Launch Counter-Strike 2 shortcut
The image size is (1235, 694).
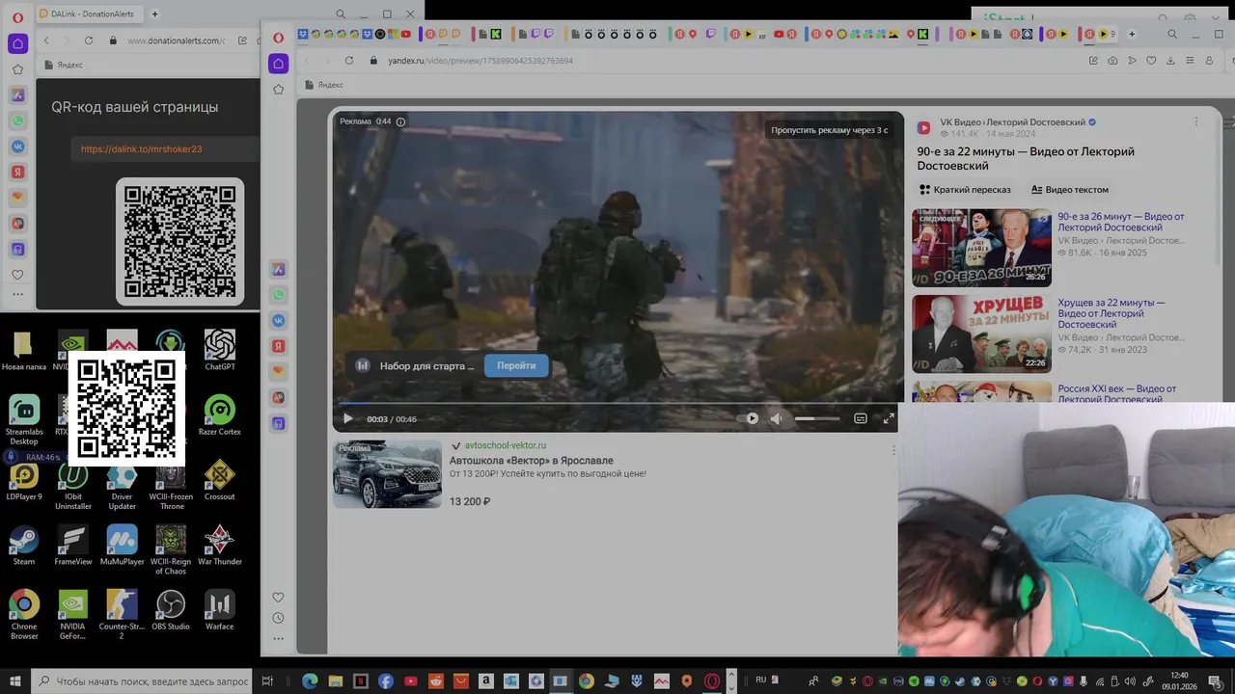(x=123, y=614)
